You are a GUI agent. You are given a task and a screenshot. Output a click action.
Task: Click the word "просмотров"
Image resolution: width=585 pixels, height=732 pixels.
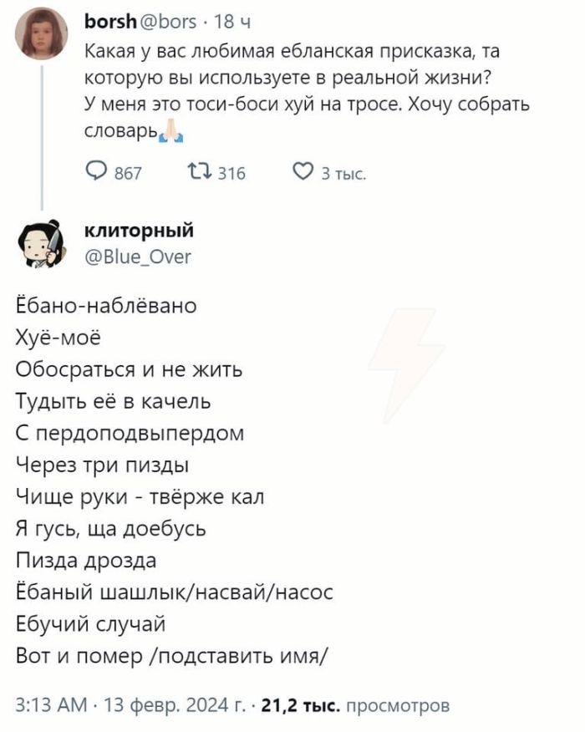pos(398,705)
